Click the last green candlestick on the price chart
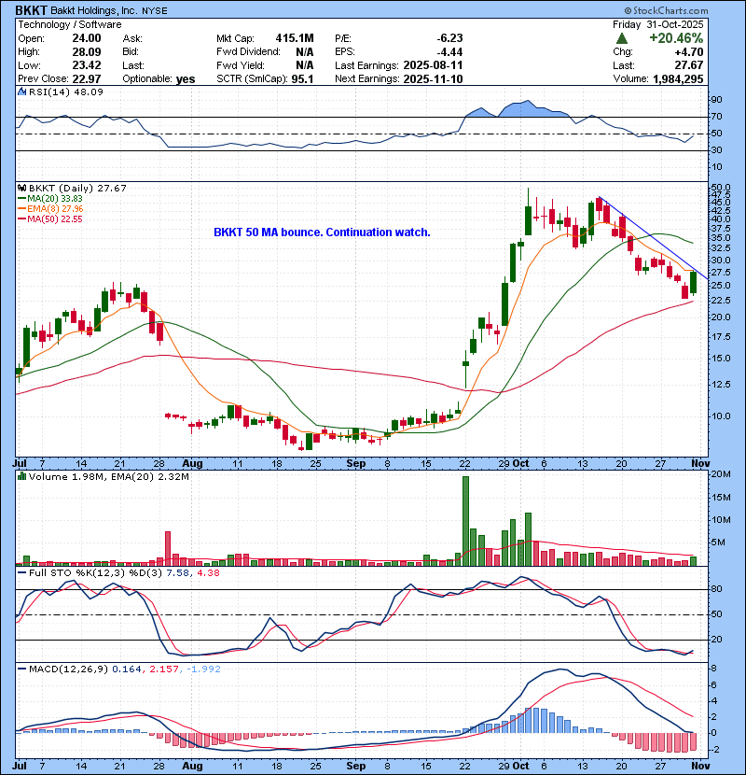This screenshot has width=746, height=775. (693, 283)
